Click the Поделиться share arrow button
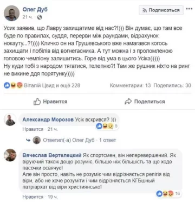This screenshot has width=195, height=202. pyautogui.click(x=145, y=102)
